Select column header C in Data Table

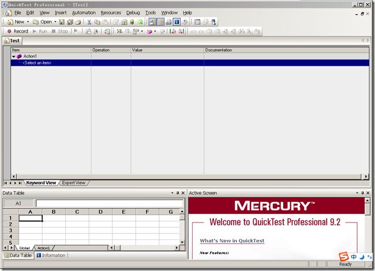click(77, 212)
